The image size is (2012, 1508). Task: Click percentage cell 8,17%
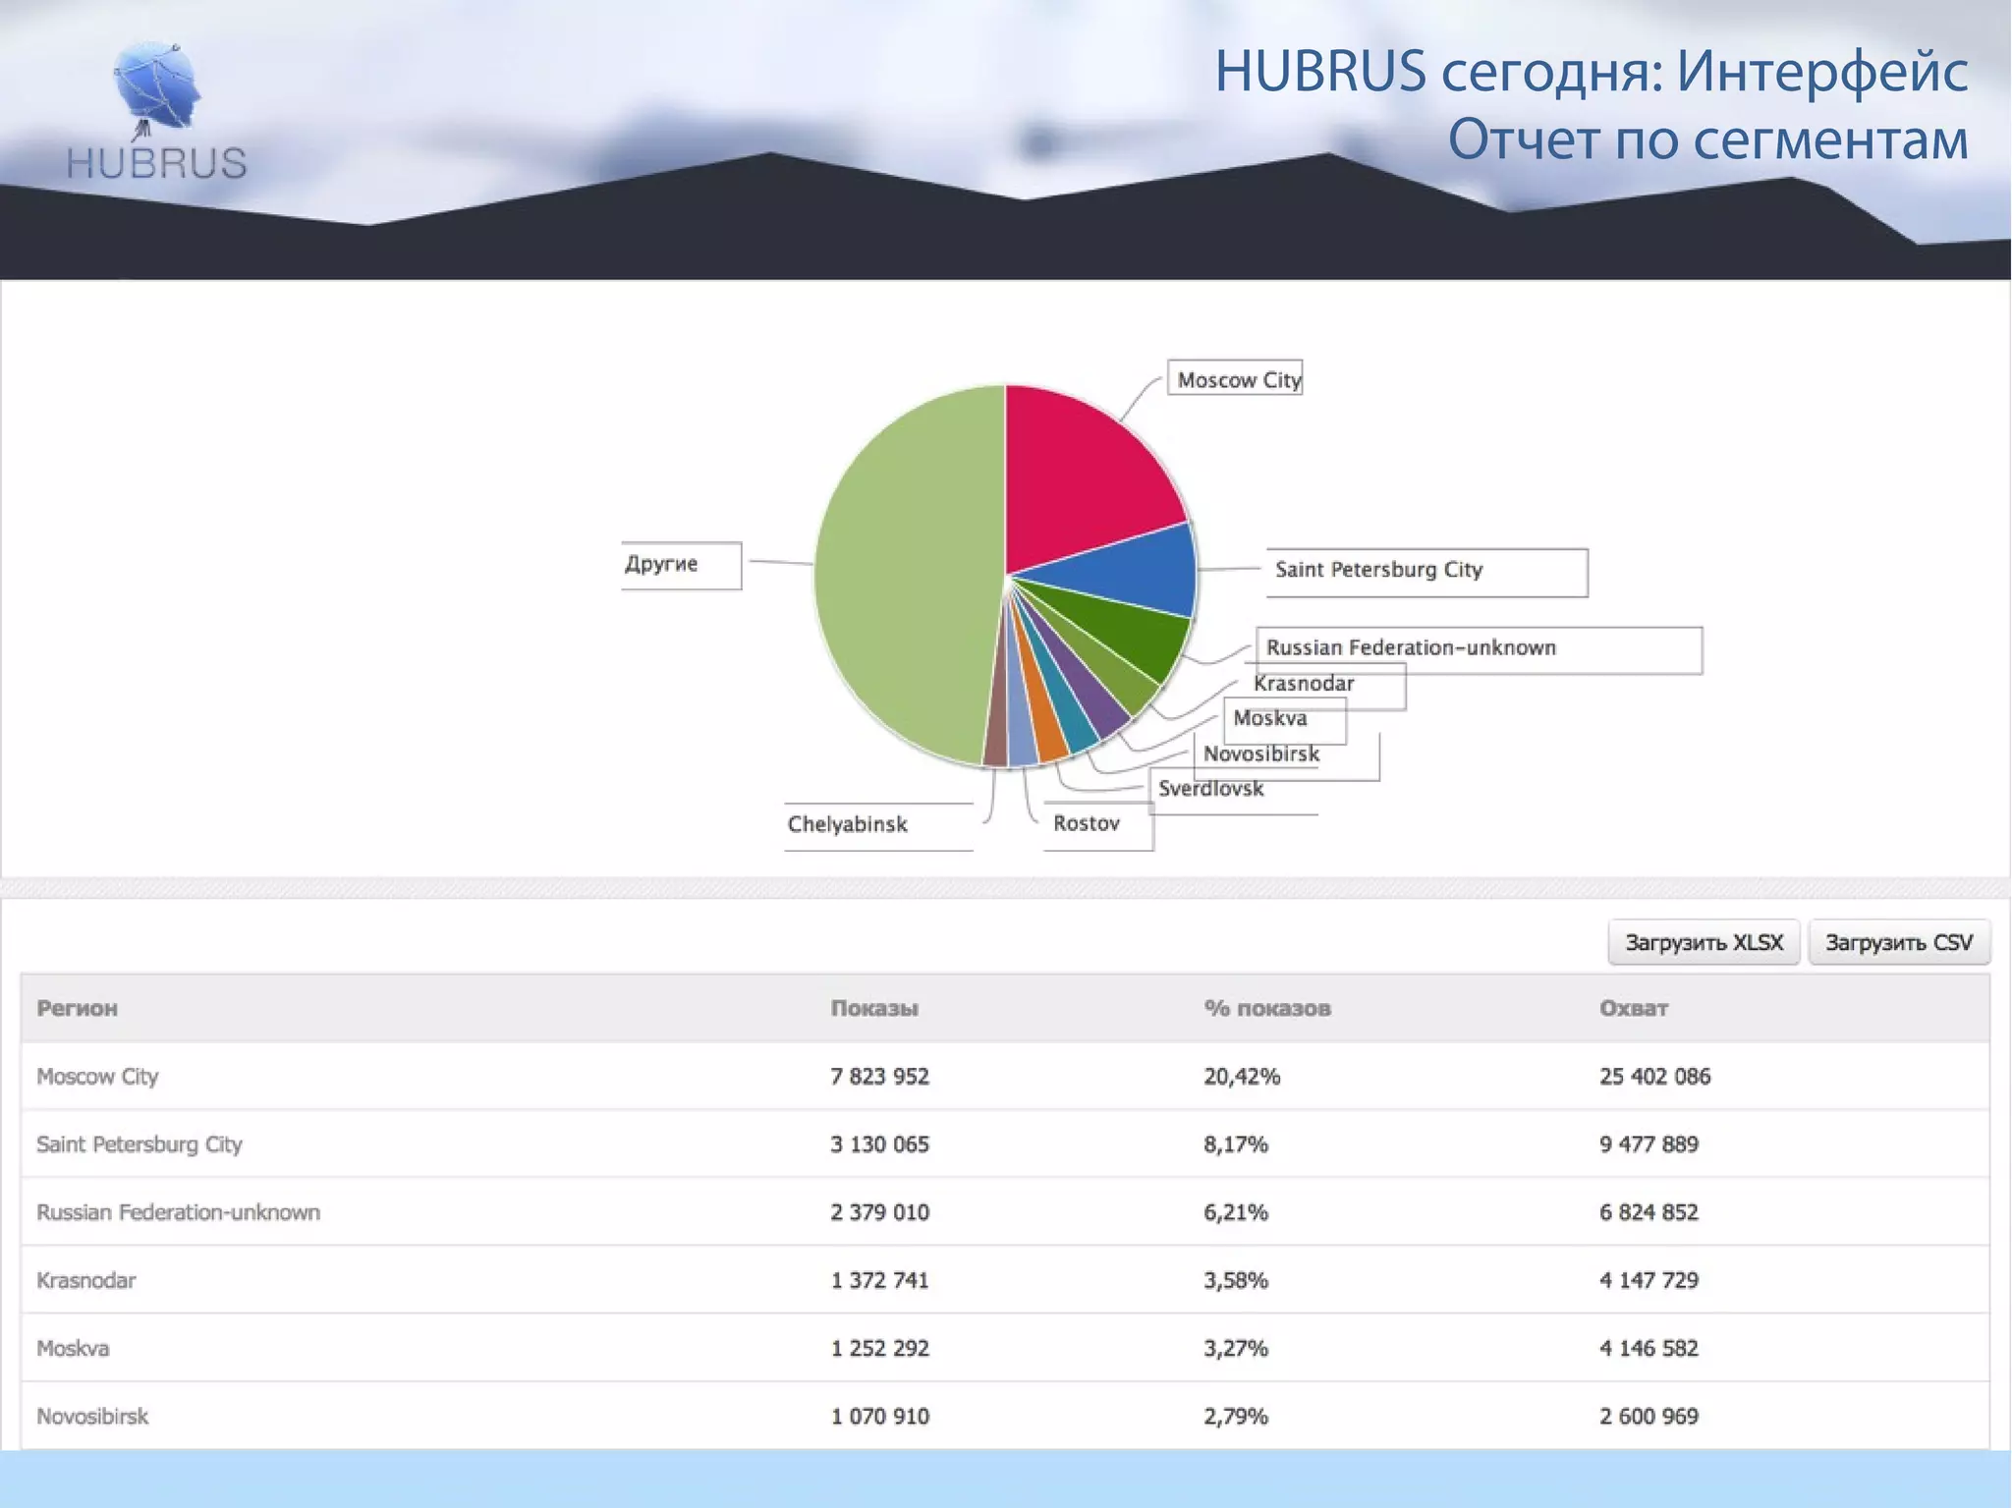[x=1236, y=1145]
